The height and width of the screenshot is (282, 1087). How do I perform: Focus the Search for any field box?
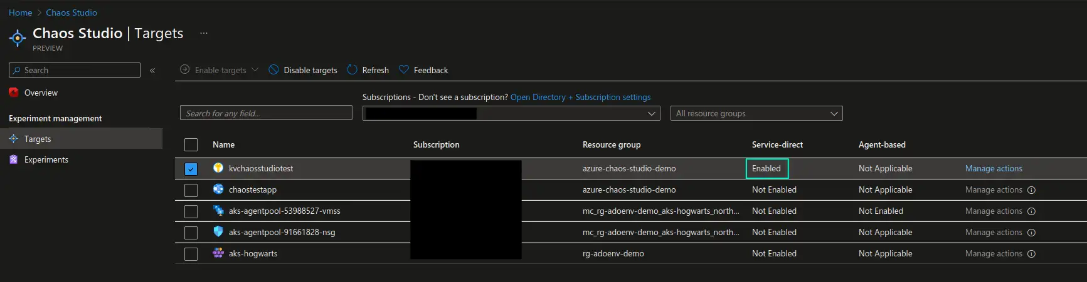point(266,113)
